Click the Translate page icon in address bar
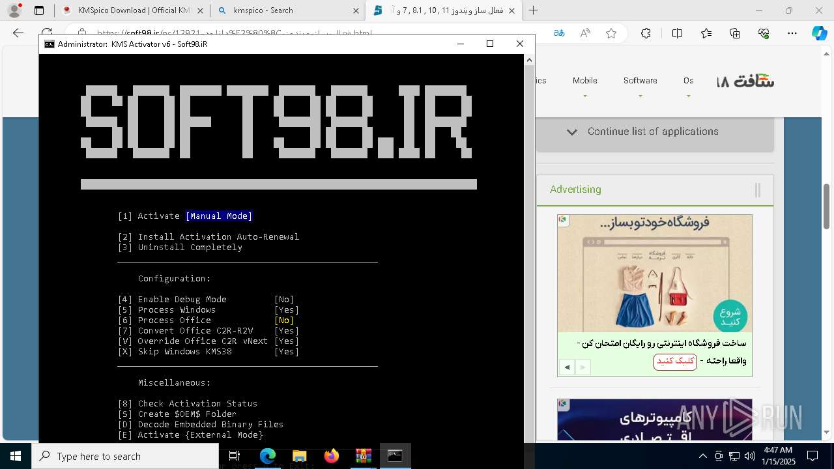834x469 pixels. [x=559, y=33]
